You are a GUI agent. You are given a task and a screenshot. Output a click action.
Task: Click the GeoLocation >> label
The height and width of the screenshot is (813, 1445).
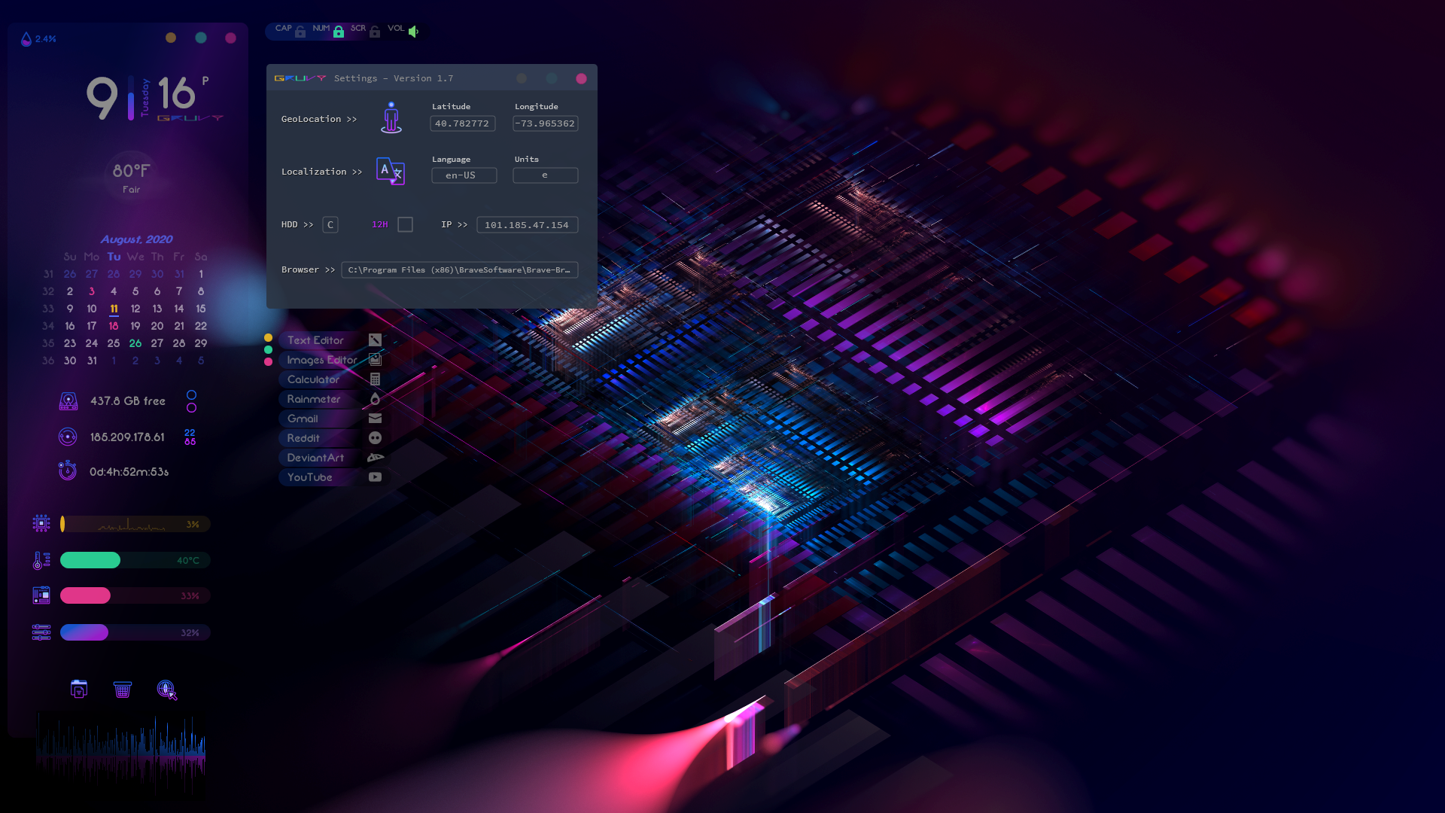click(319, 119)
